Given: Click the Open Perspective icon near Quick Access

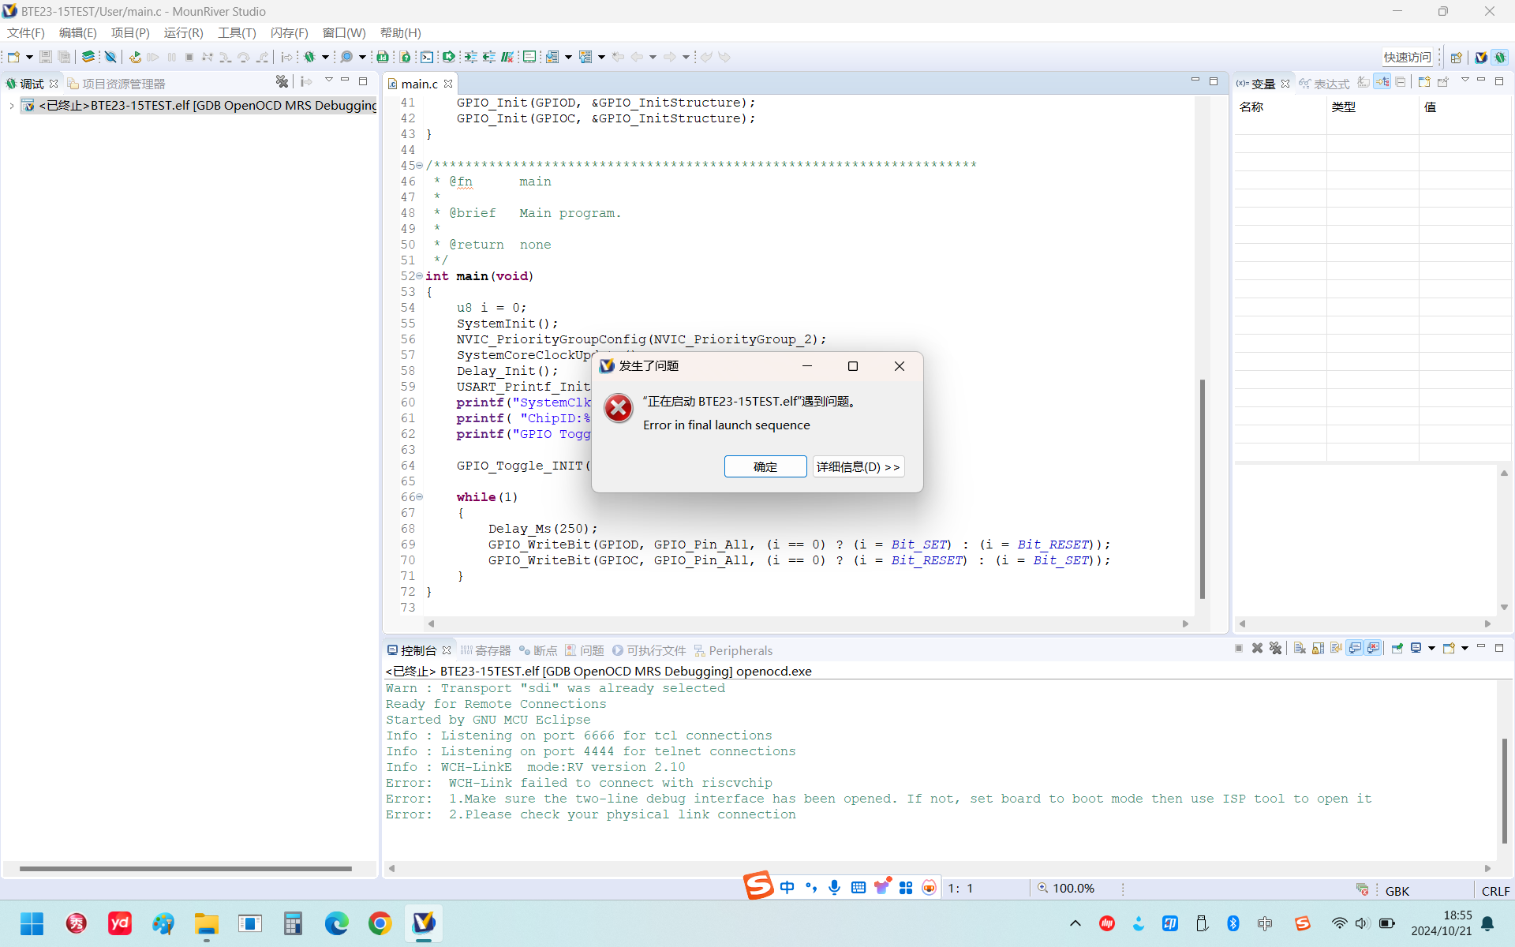Looking at the screenshot, I should tap(1457, 57).
